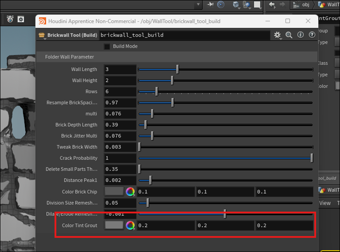Click the node name field brickwall_tool_build
The image size is (340, 252).
coord(185,35)
